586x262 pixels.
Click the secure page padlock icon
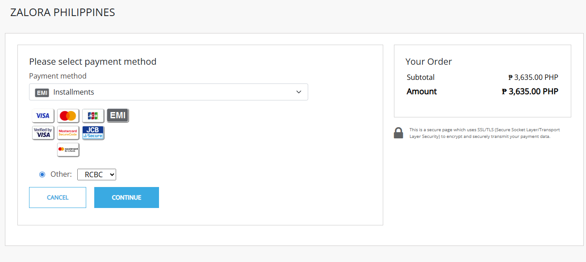click(398, 133)
